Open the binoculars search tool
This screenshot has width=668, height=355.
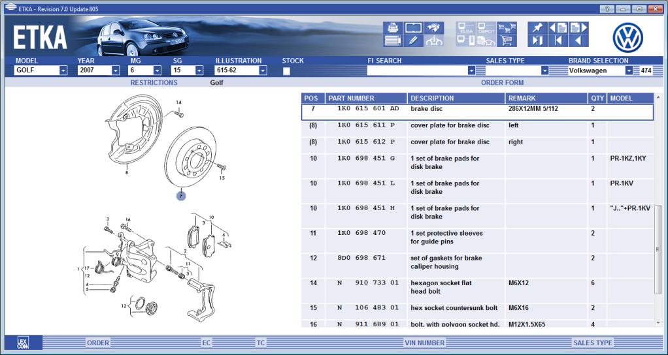tap(434, 28)
